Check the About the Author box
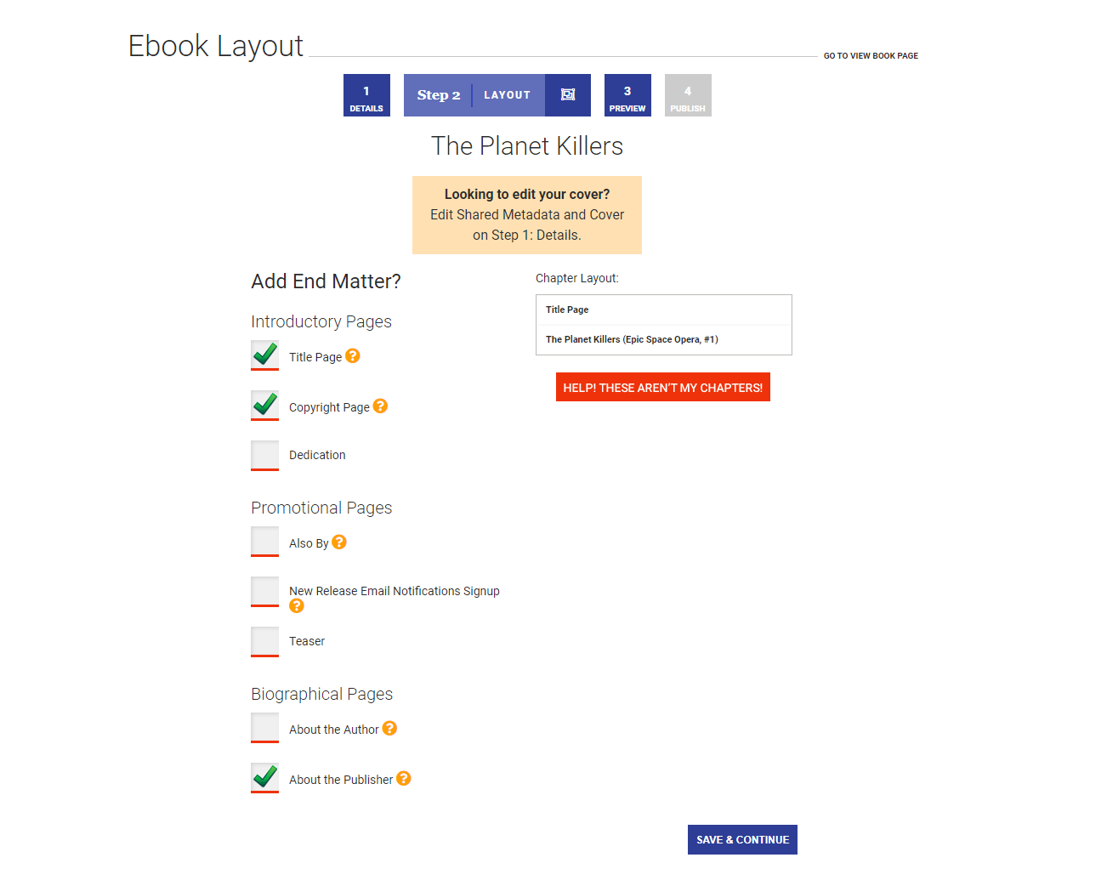Screen dimensions: 1107x886 264,727
